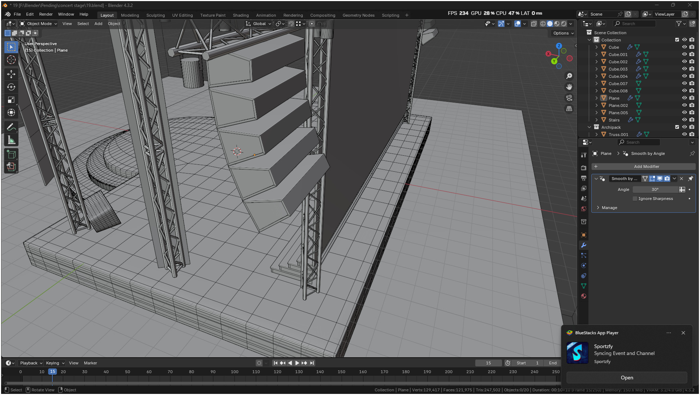
Task: Adjust the Angle value field
Action: click(655, 189)
